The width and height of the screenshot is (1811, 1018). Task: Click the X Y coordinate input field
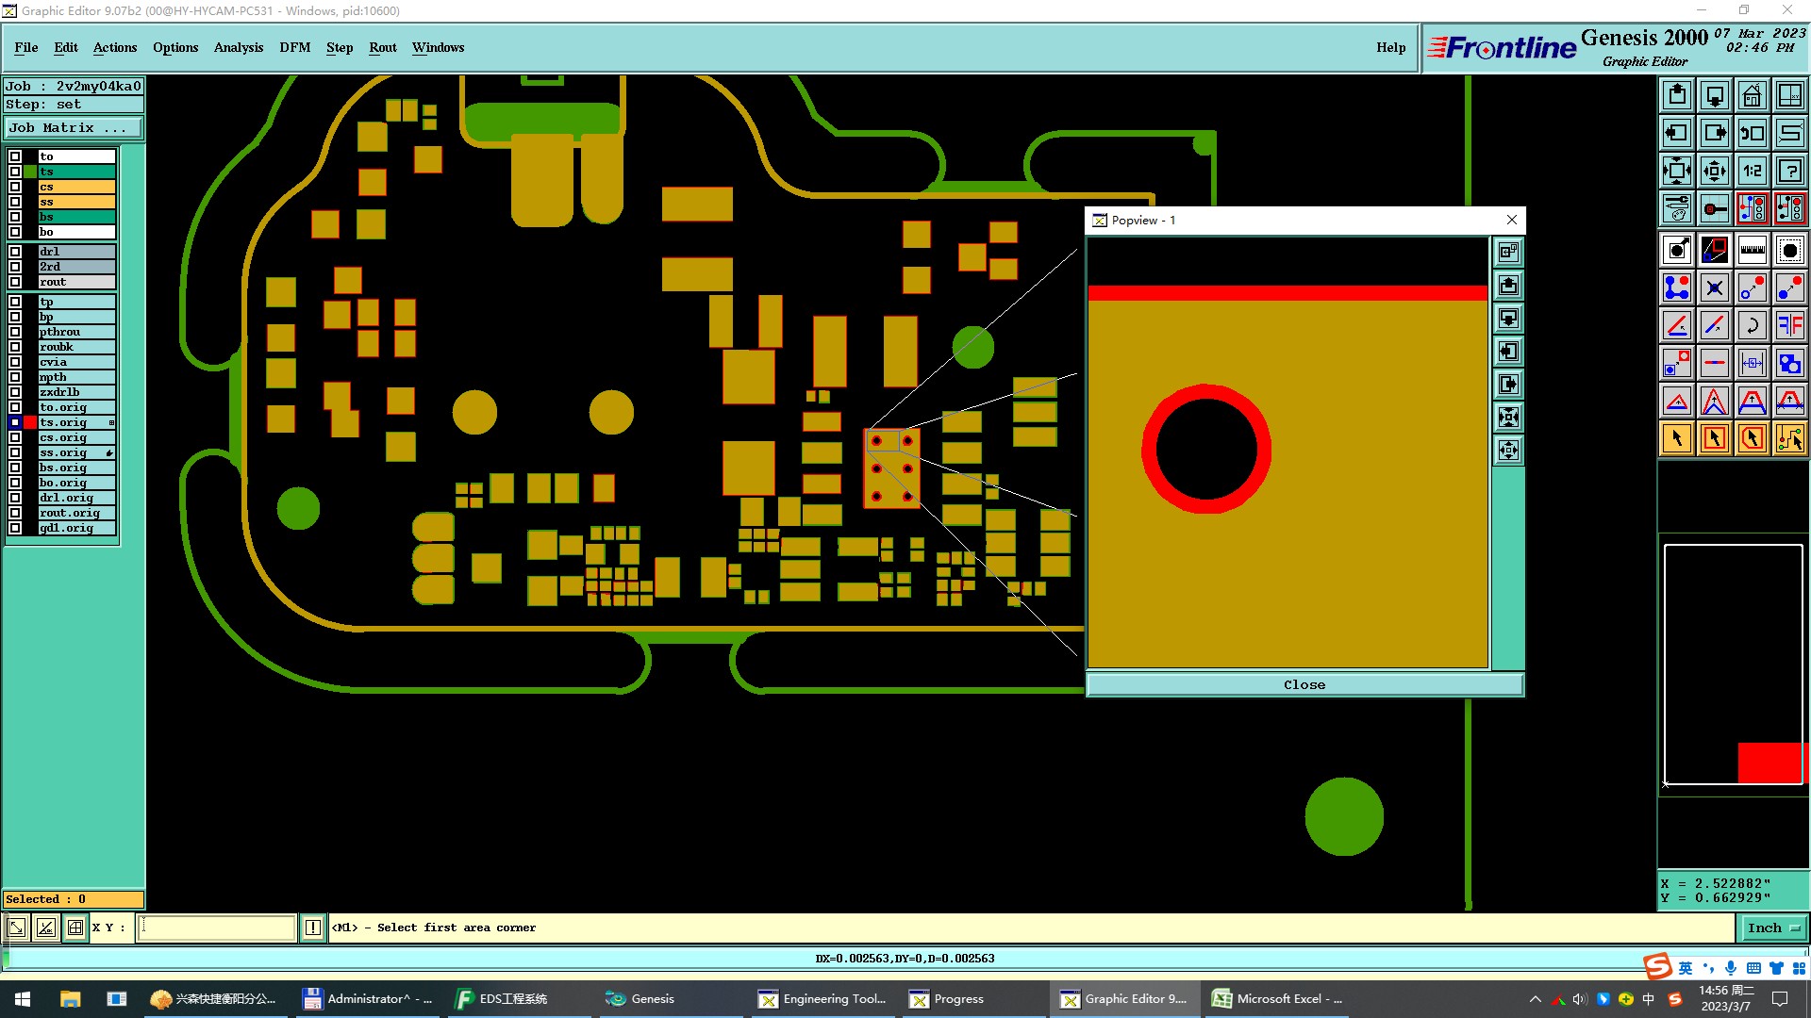[x=217, y=928]
